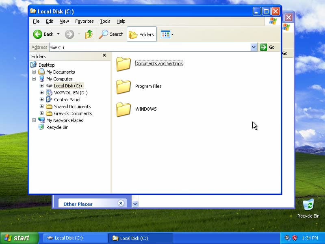Open the Favorites menu
The image size is (325, 244).
pyautogui.click(x=84, y=21)
